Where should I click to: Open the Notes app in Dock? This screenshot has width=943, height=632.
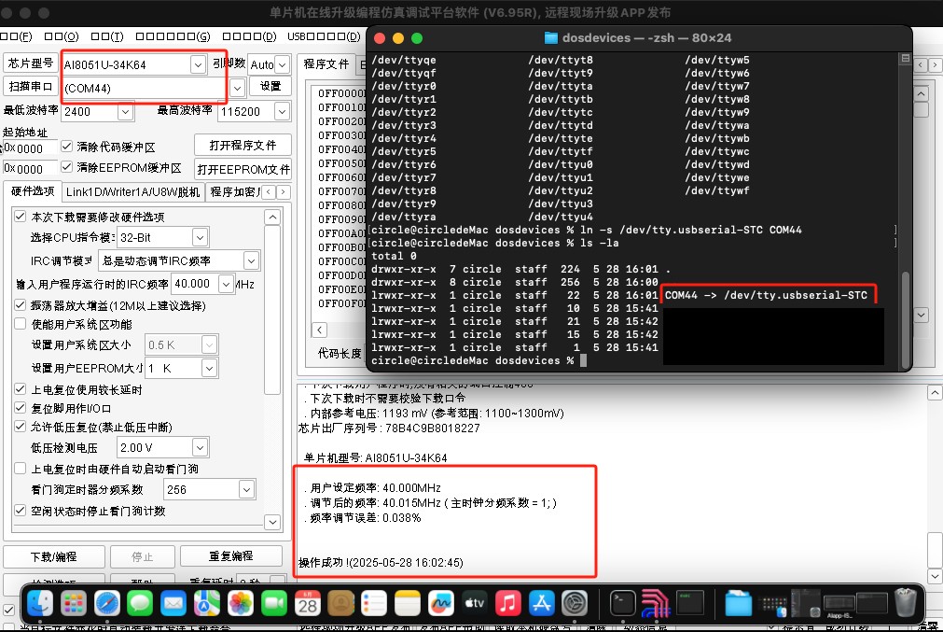click(x=408, y=602)
